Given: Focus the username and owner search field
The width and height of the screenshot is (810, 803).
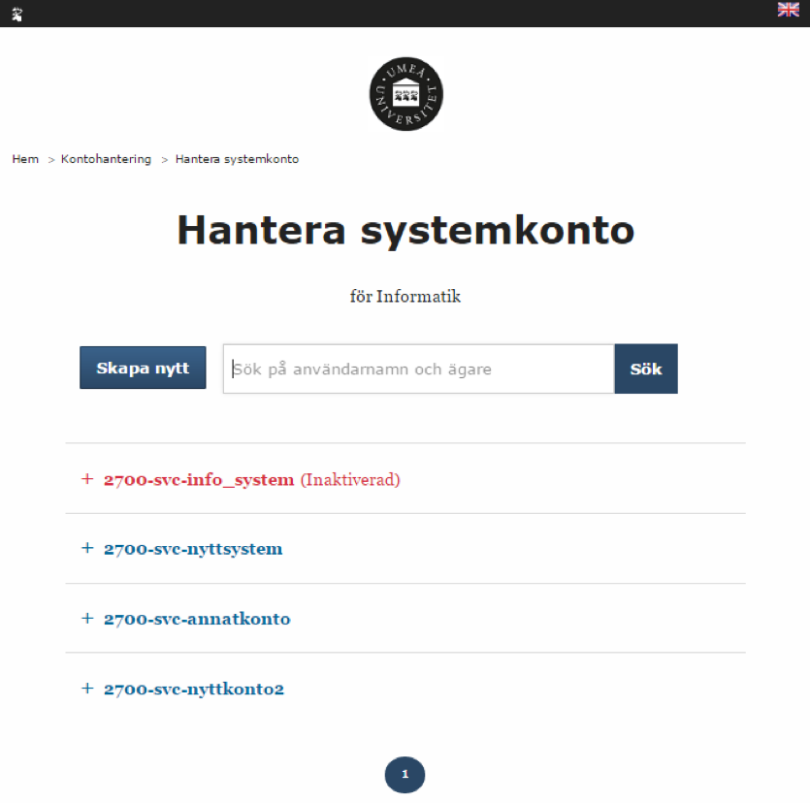Looking at the screenshot, I should click(x=419, y=369).
